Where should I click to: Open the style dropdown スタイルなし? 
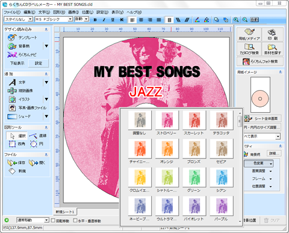click(x=18, y=19)
